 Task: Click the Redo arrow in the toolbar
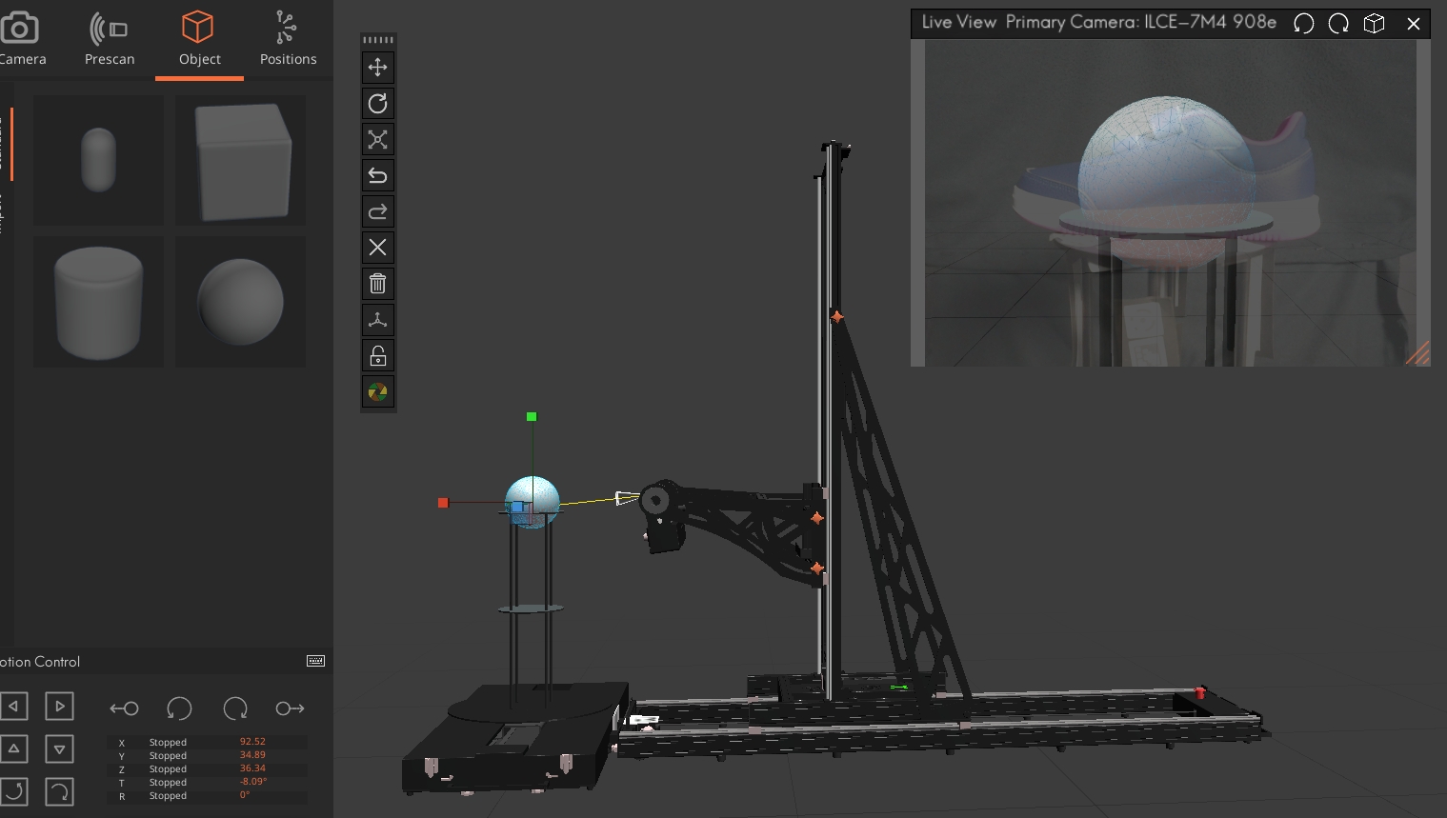pos(378,211)
